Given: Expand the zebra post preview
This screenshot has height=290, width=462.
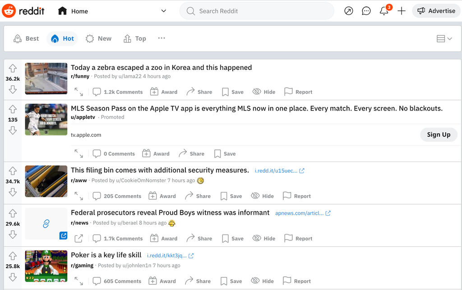Looking at the screenshot, I should (x=79, y=92).
